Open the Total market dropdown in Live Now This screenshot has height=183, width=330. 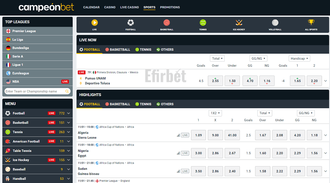(x=217, y=58)
